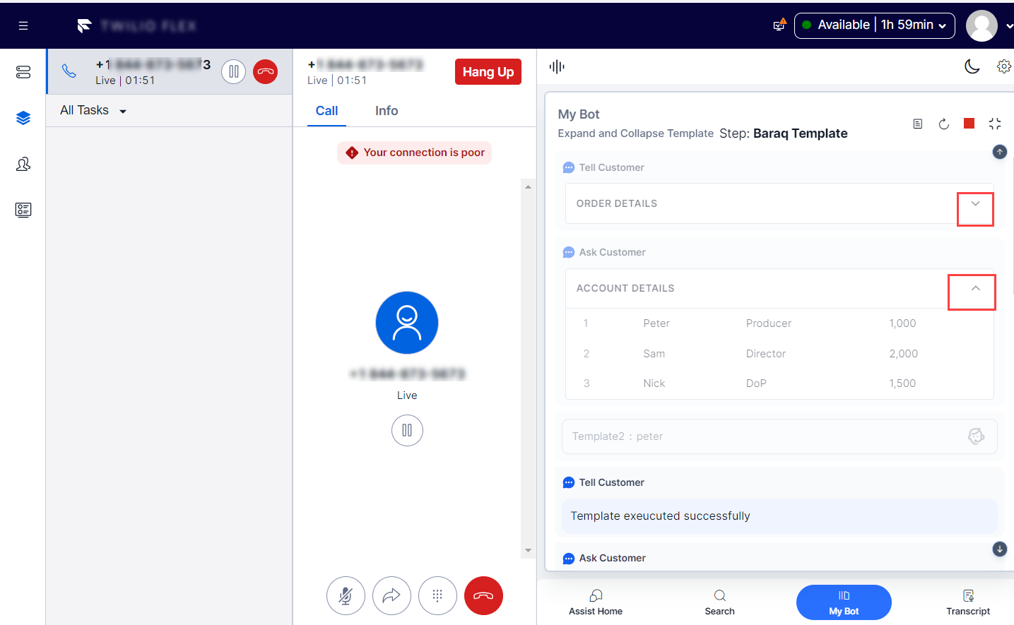Viewport: 1014px width, 625px height.
Task: Open settings gear in assist panel
Action: pos(1003,66)
